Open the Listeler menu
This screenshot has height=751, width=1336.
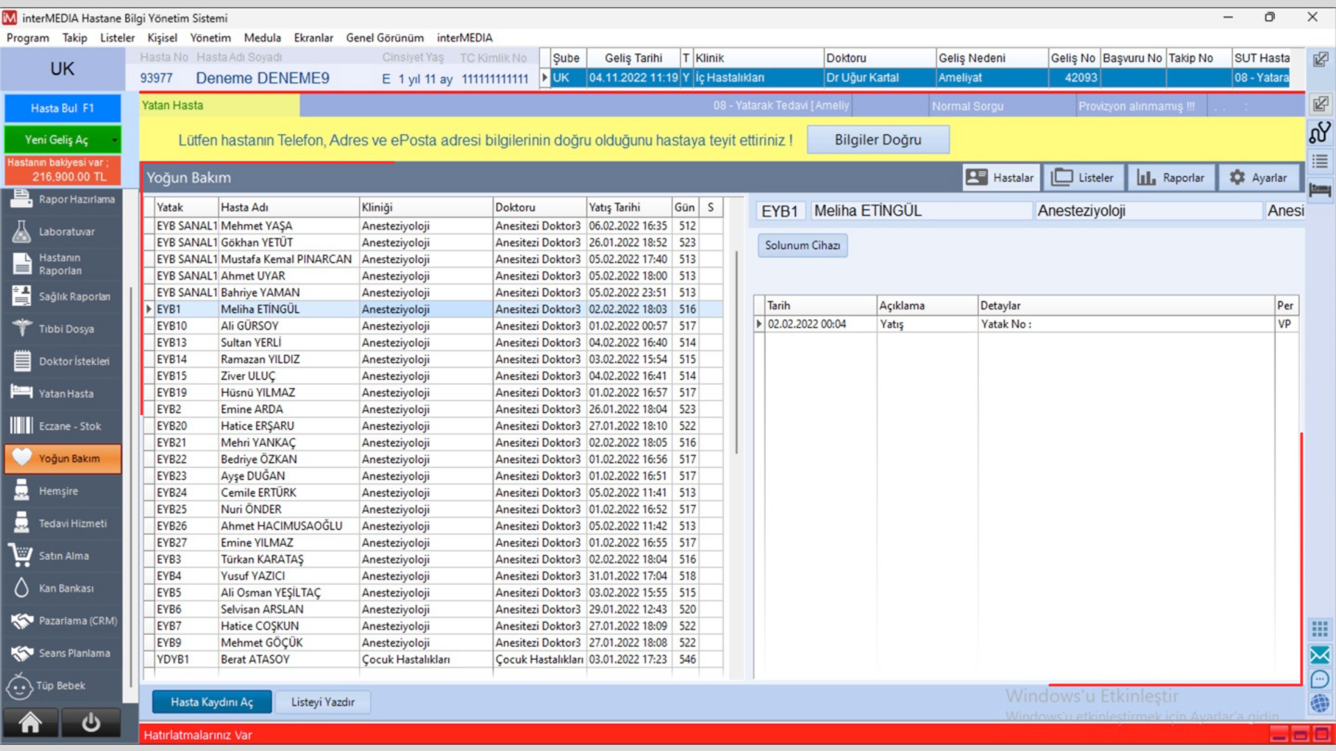[x=117, y=38]
